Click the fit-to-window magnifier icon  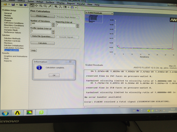56,7
